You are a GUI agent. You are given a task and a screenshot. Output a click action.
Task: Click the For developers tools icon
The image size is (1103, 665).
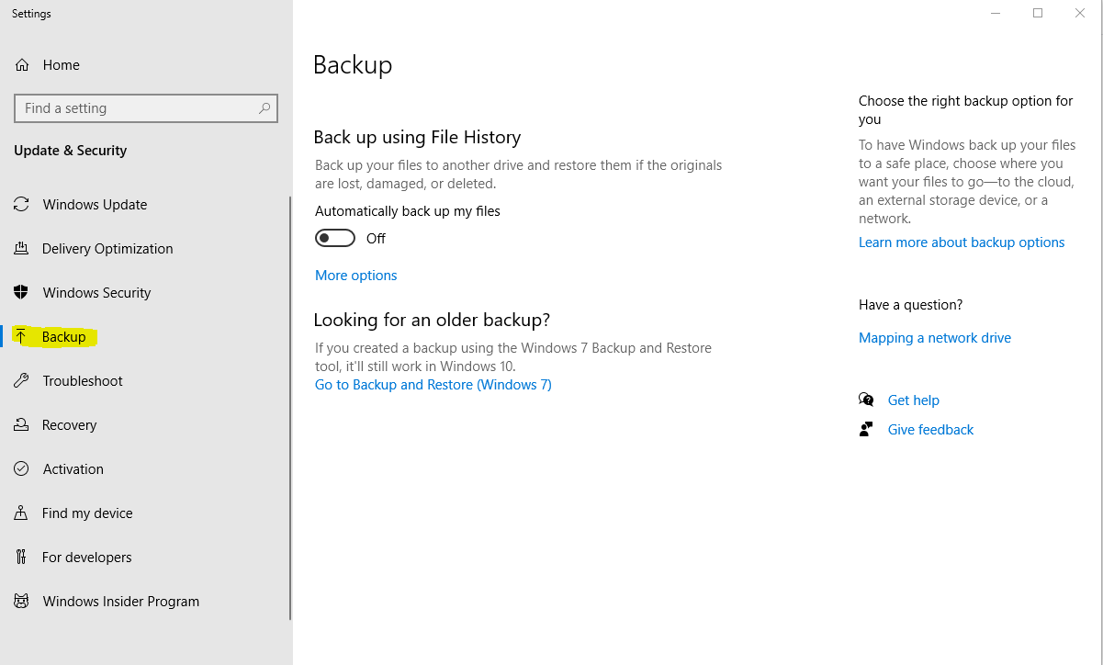[21, 558]
